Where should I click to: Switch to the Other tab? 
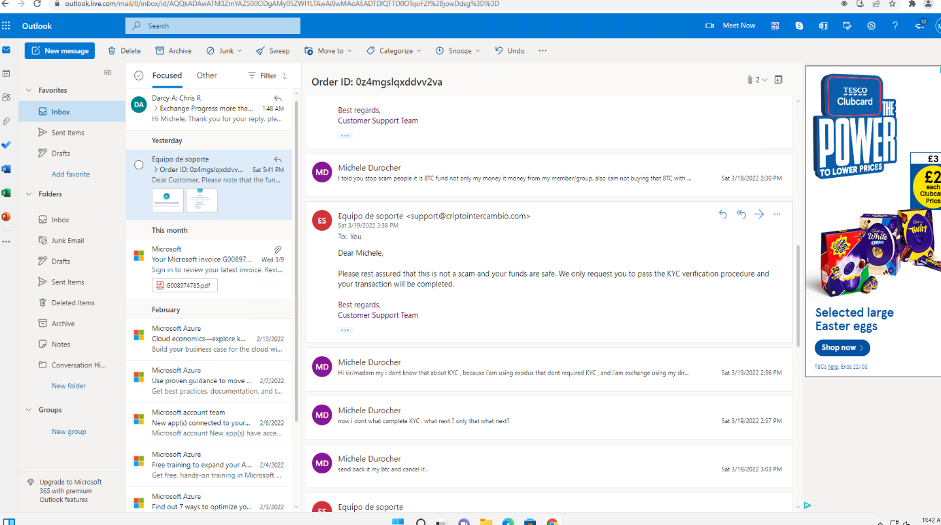tap(207, 76)
